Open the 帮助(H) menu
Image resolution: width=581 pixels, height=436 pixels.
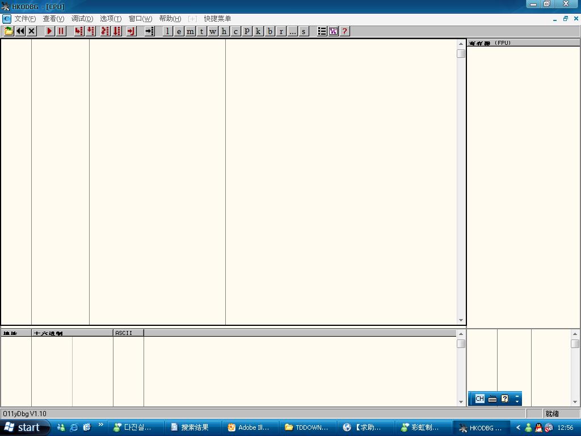(170, 19)
